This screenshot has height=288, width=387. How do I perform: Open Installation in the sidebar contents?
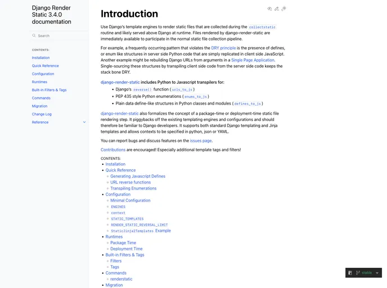tap(40, 57)
